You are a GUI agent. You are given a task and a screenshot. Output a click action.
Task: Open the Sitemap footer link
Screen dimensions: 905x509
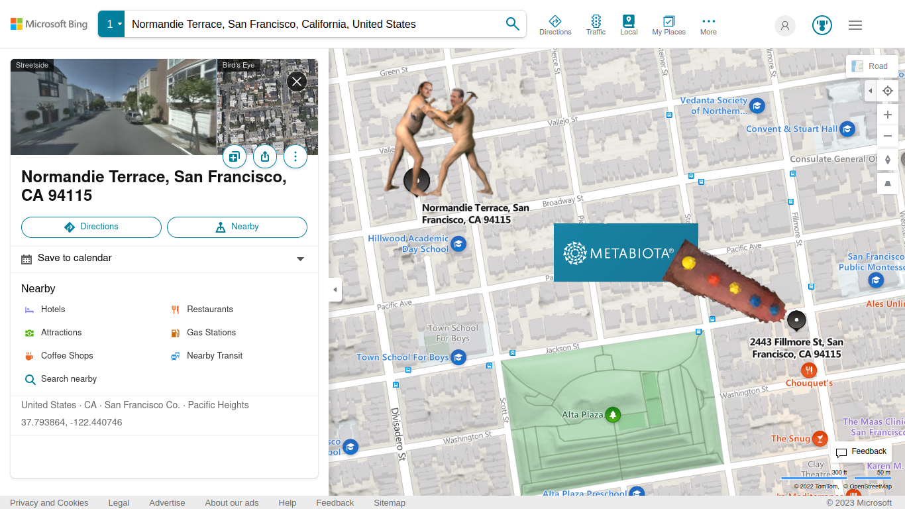tap(390, 503)
